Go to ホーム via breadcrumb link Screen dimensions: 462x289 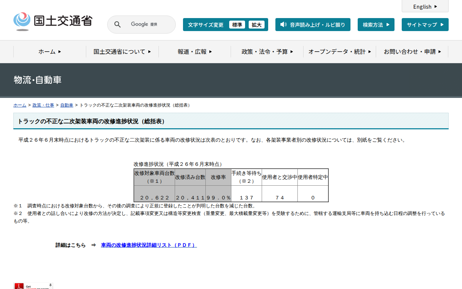pos(20,105)
